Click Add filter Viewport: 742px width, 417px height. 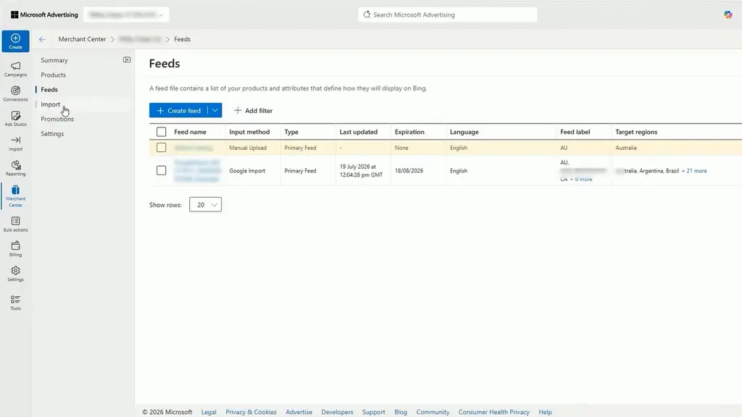tap(253, 110)
